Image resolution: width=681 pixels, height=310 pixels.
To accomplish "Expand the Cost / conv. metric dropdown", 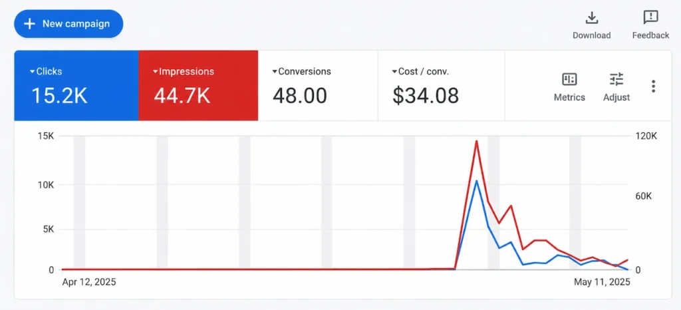I will (394, 72).
